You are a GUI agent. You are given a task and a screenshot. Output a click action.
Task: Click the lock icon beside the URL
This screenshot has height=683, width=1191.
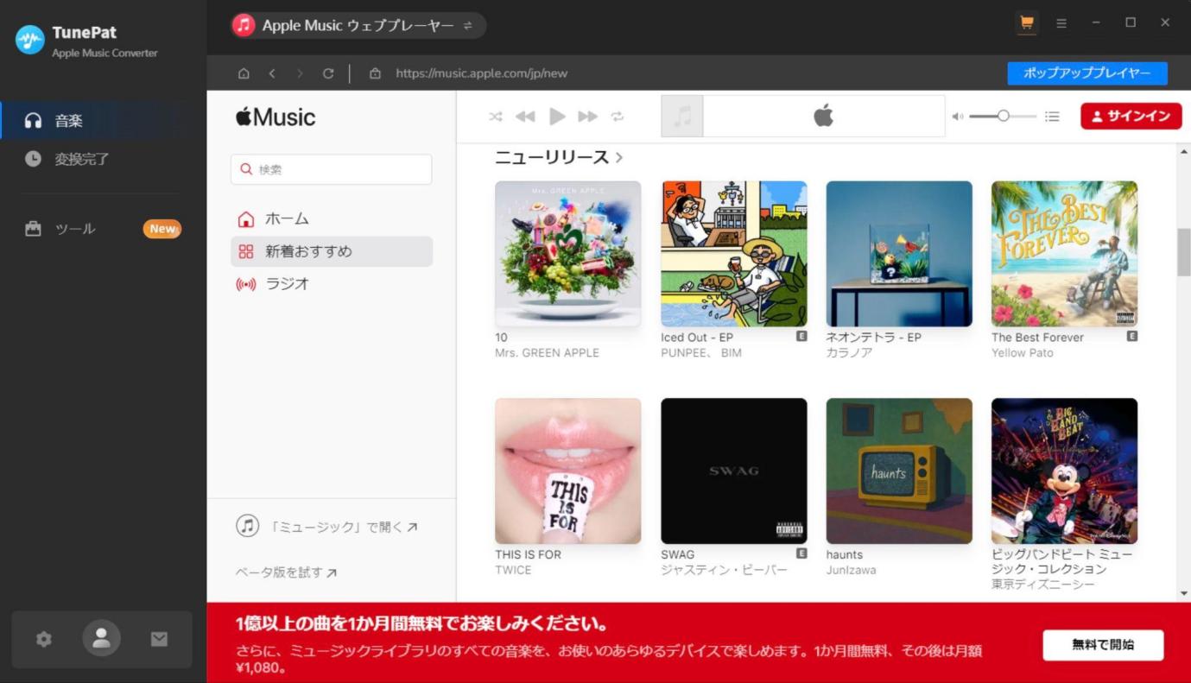tap(375, 73)
